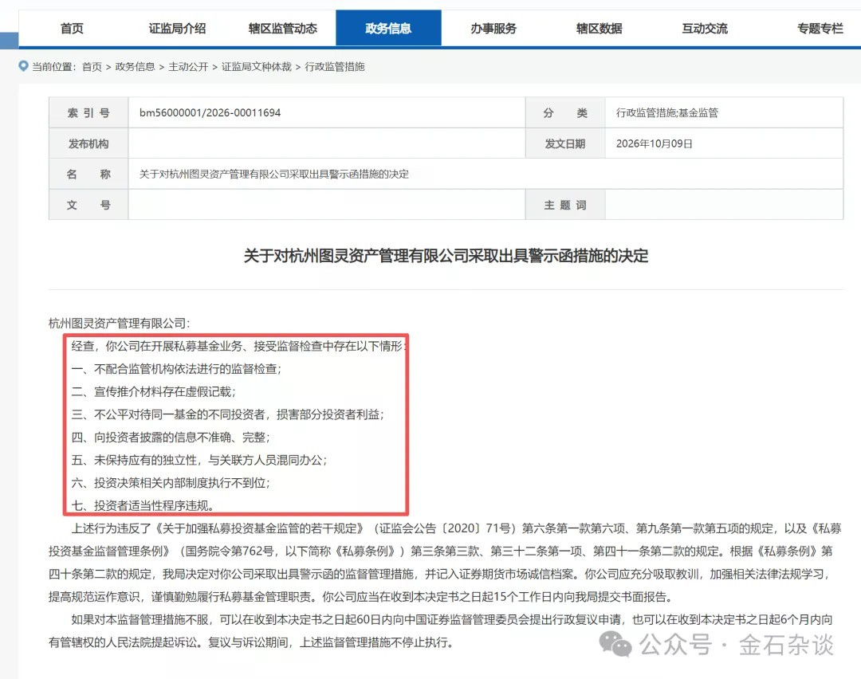Open the 办事服务 tab
This screenshot has height=679, width=861.
(x=493, y=29)
